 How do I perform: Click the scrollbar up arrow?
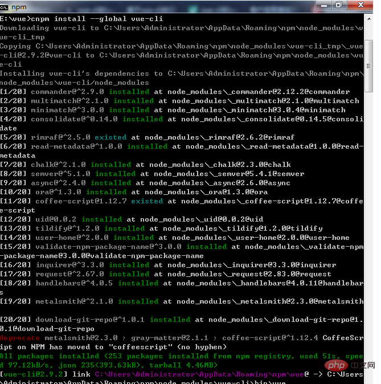point(369,19)
